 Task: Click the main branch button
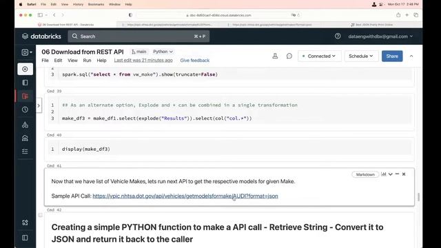tap(139, 52)
